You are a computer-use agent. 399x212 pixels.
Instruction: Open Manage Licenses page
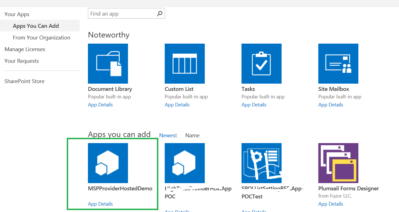(25, 49)
